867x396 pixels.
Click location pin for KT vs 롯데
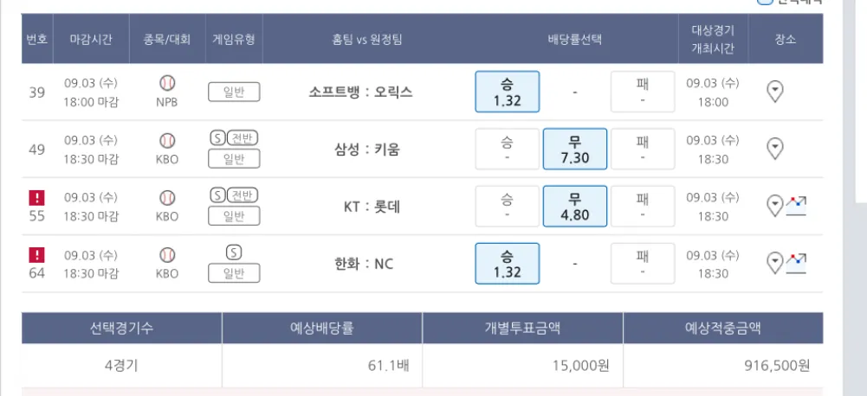[775, 207]
